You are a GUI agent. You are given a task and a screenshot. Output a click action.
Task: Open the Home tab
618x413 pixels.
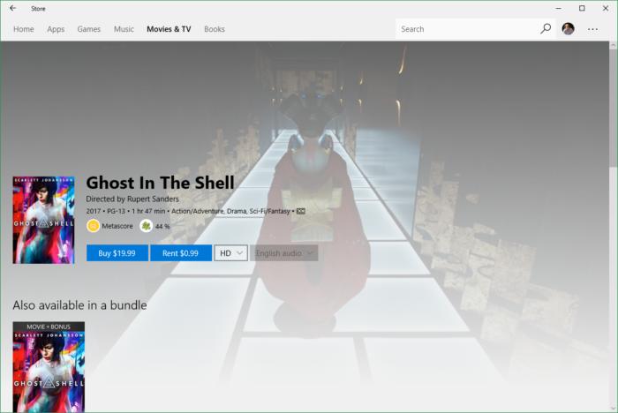coord(24,29)
